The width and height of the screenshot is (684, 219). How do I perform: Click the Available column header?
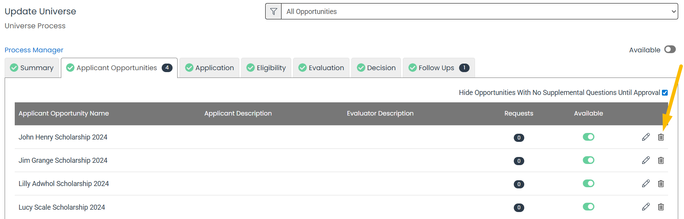588,114
